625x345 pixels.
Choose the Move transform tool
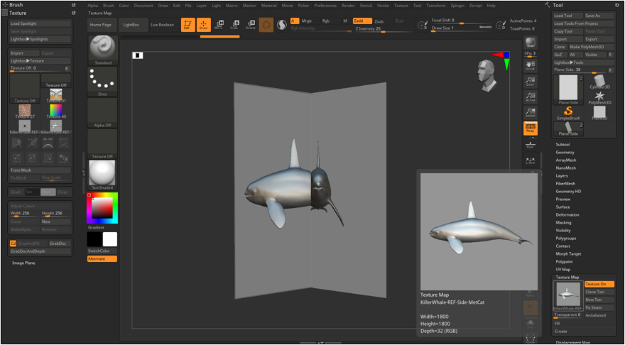pos(219,25)
